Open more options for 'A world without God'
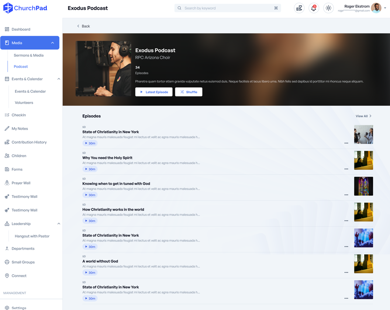Viewport: 390px width, 310px height. 346,272
